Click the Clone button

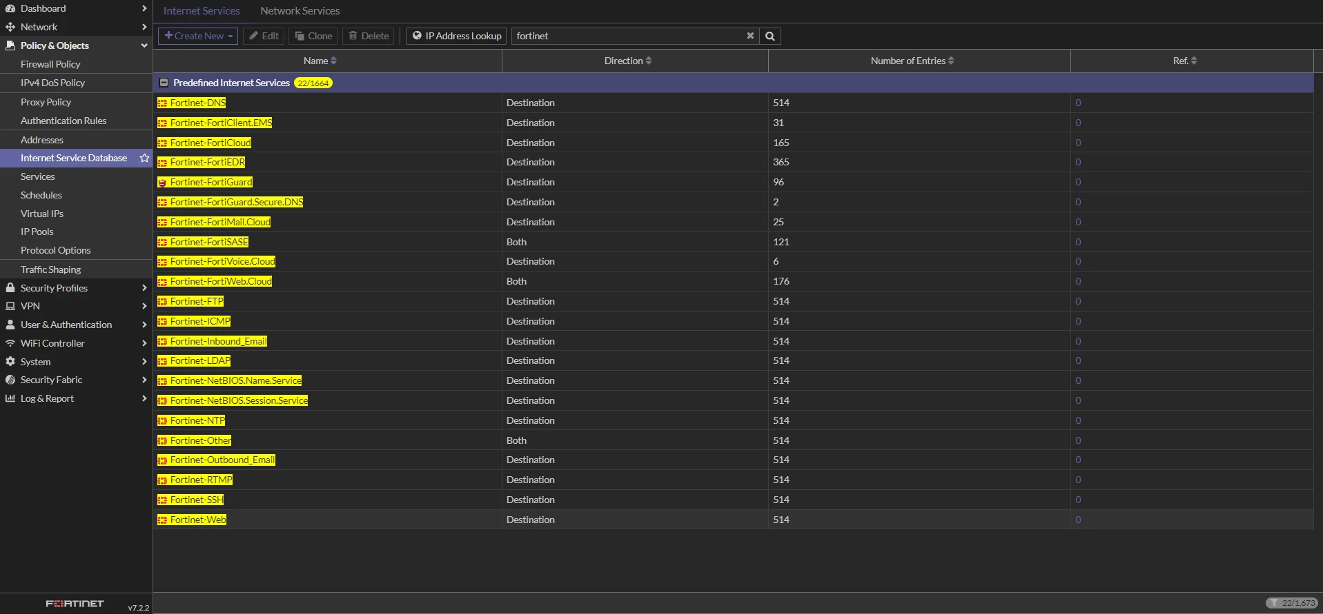(313, 36)
